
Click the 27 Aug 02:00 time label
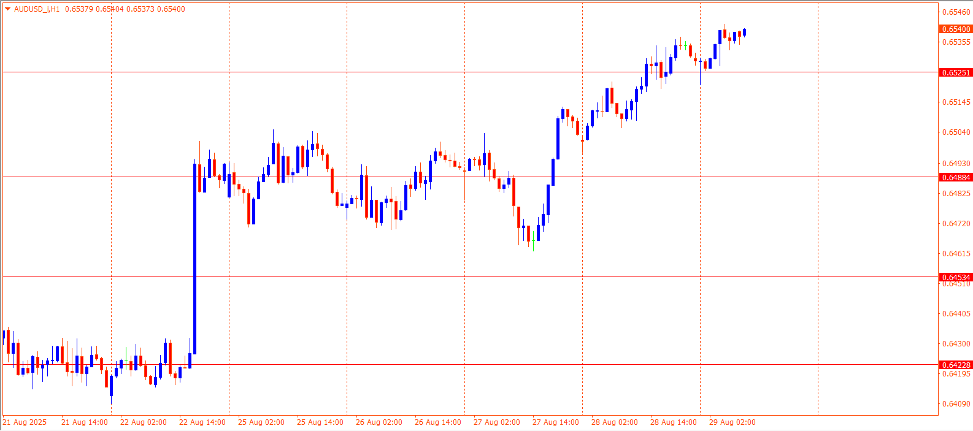497,422
